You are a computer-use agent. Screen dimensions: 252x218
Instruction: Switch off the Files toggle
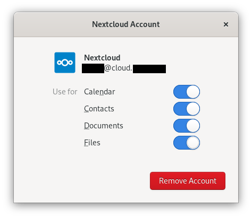[x=187, y=143]
